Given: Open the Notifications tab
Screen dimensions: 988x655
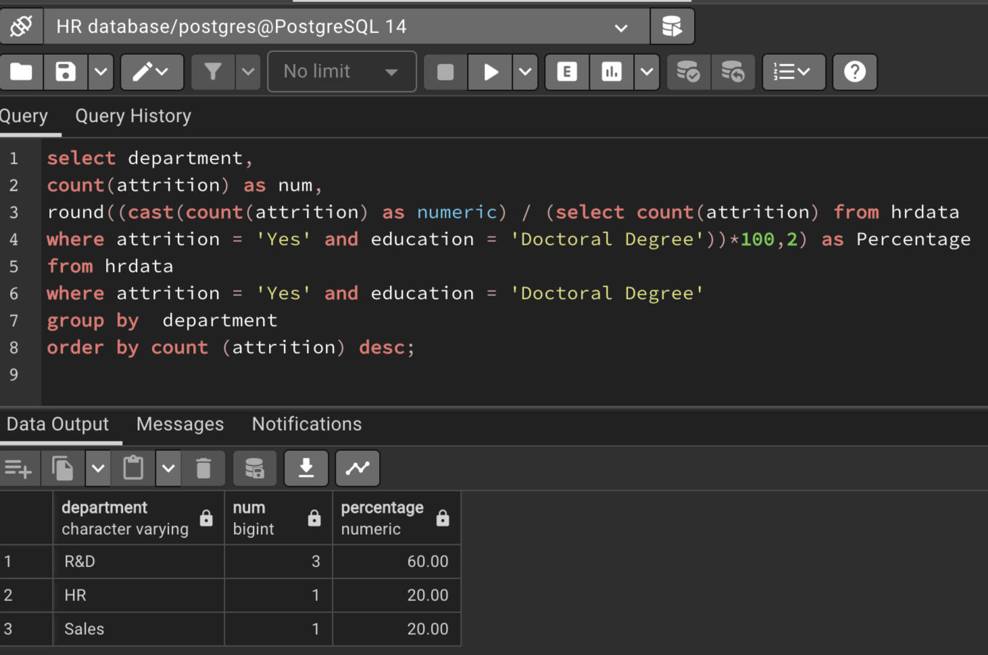Looking at the screenshot, I should (x=307, y=424).
